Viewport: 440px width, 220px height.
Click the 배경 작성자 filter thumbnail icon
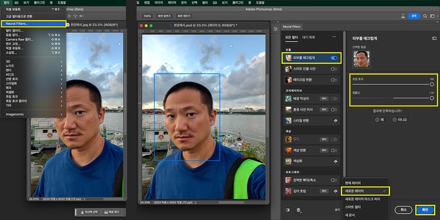coord(288,99)
